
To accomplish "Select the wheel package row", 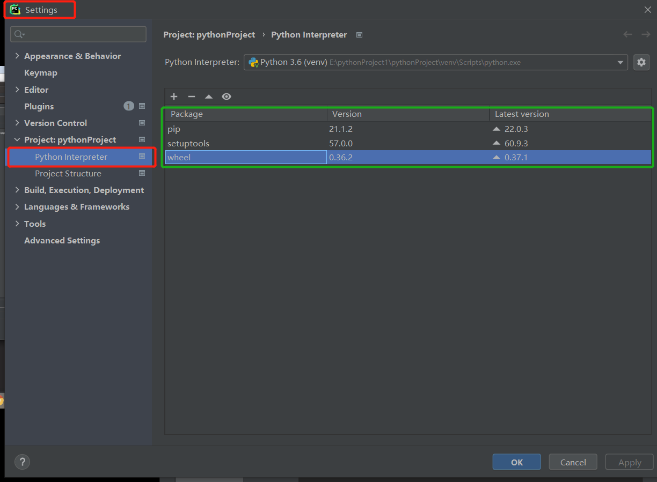I will point(408,158).
